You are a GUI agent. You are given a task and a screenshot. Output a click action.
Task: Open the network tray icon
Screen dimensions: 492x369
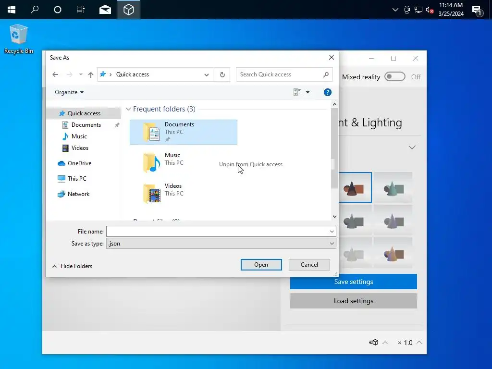point(418,10)
